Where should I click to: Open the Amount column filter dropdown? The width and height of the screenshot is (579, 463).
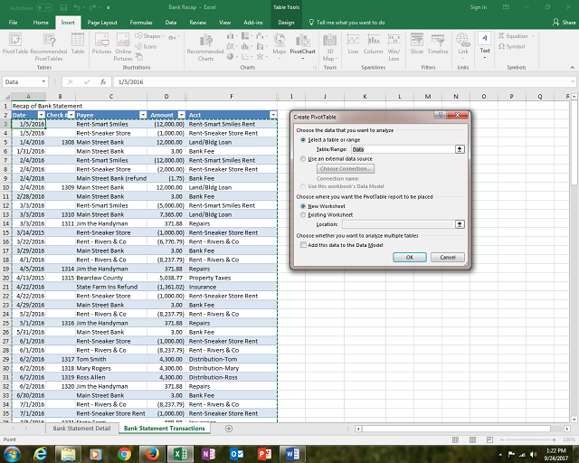(181, 115)
